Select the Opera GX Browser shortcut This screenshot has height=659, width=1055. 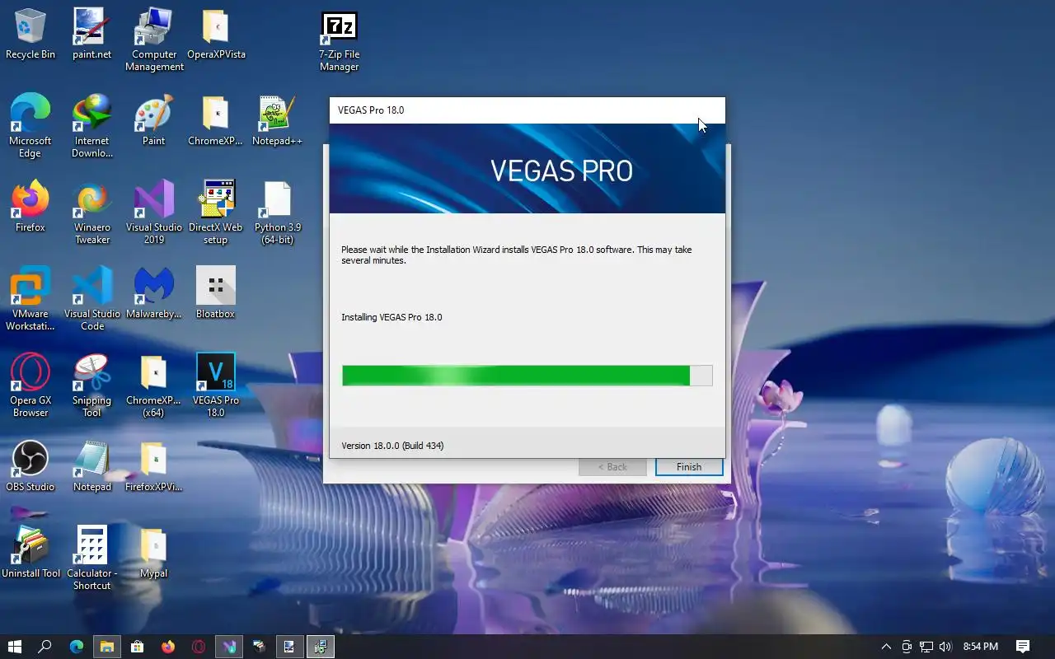point(30,386)
